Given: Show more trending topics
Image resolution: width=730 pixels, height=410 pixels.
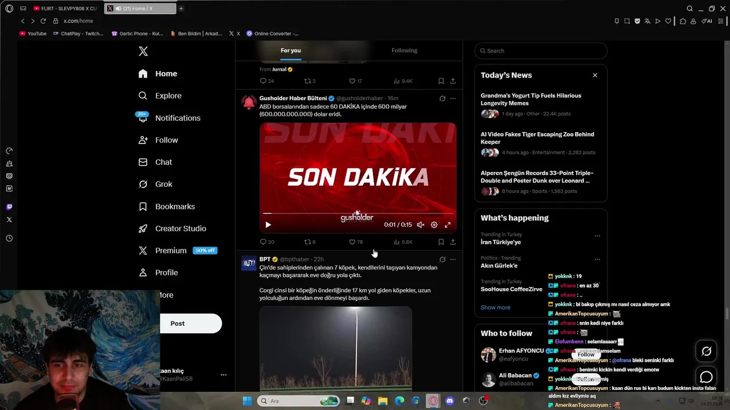Looking at the screenshot, I should point(495,307).
